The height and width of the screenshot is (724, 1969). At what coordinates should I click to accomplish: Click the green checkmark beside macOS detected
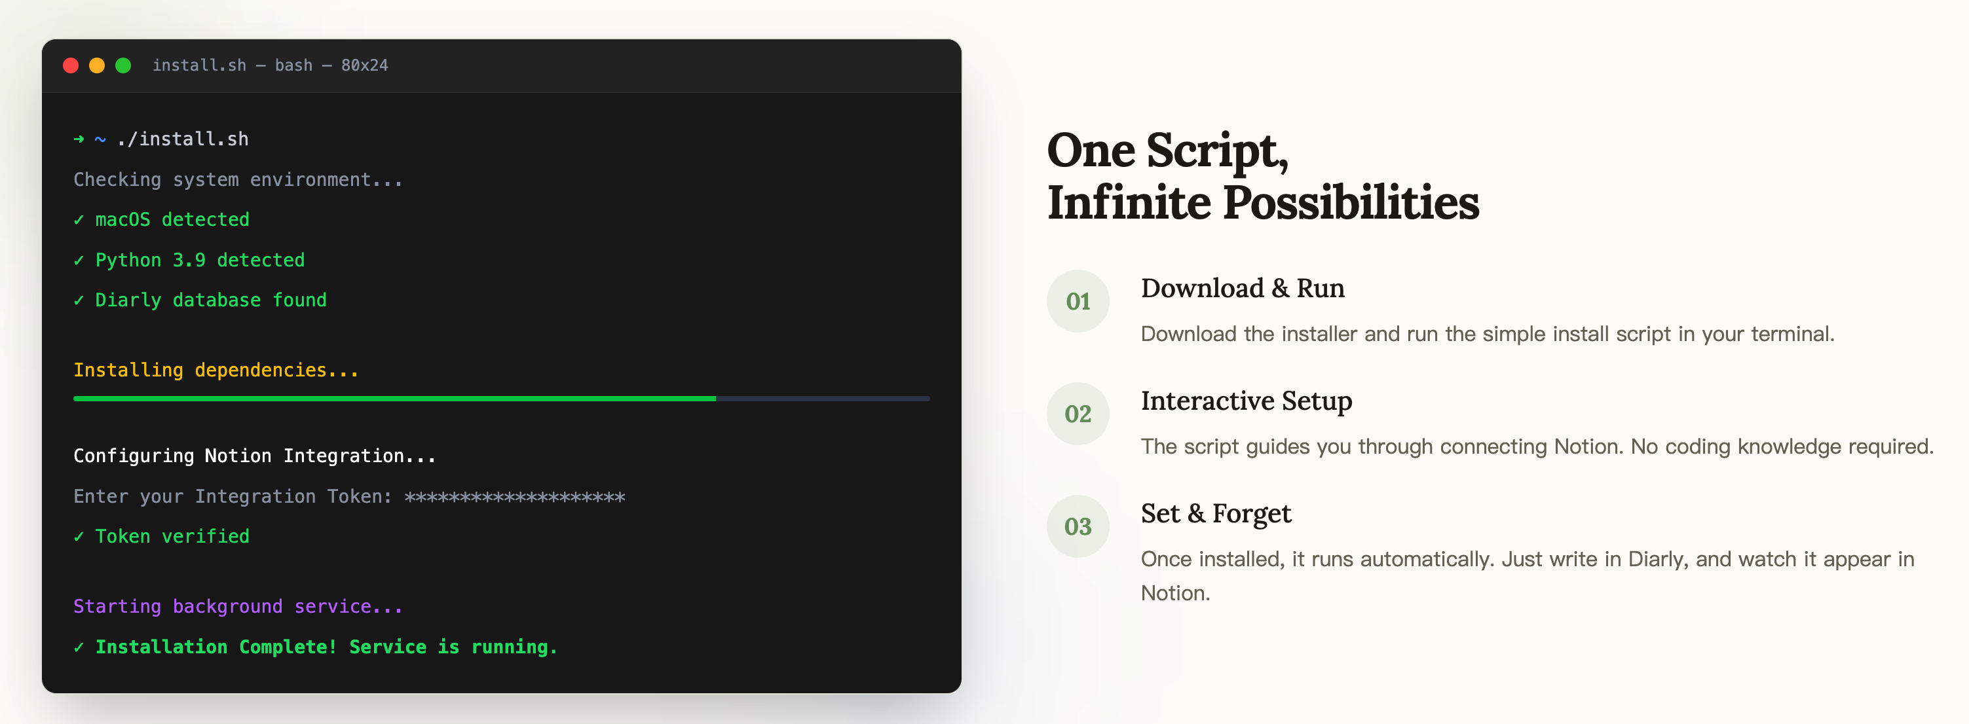point(79,219)
